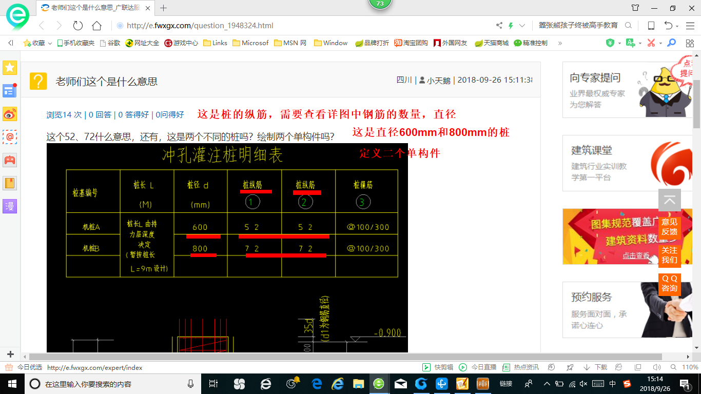
Task: Open the game controller sidebar icon
Action: pyautogui.click(x=10, y=160)
